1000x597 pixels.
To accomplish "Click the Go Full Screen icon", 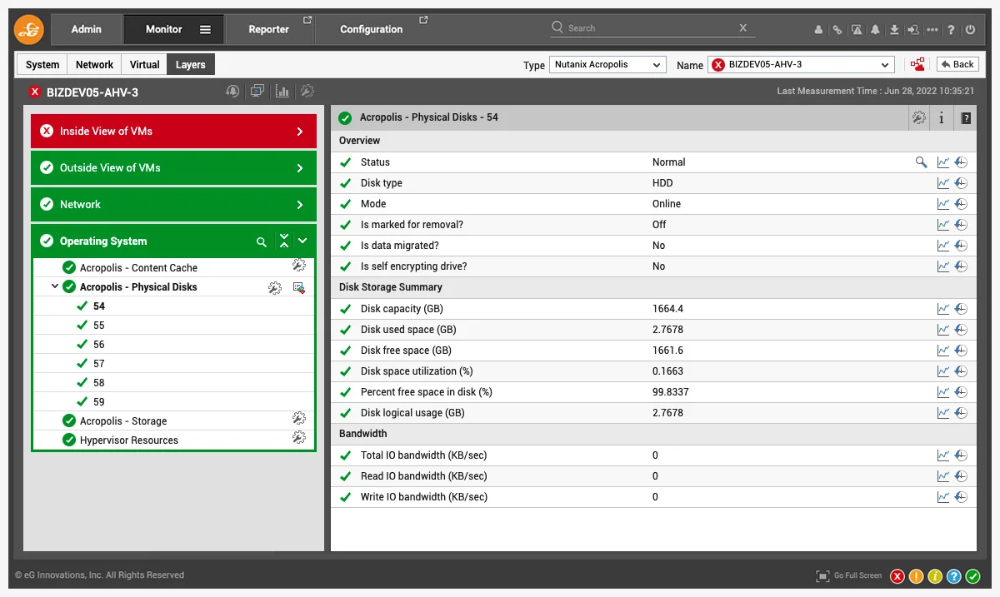I will (822, 576).
